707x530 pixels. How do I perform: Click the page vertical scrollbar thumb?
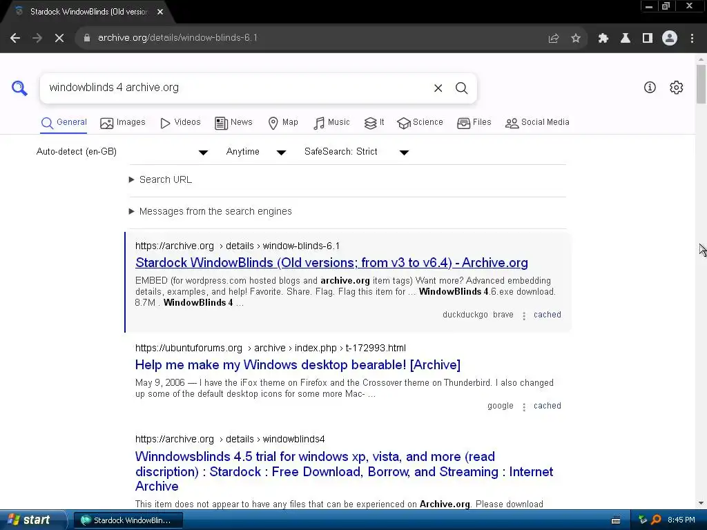coord(701,84)
